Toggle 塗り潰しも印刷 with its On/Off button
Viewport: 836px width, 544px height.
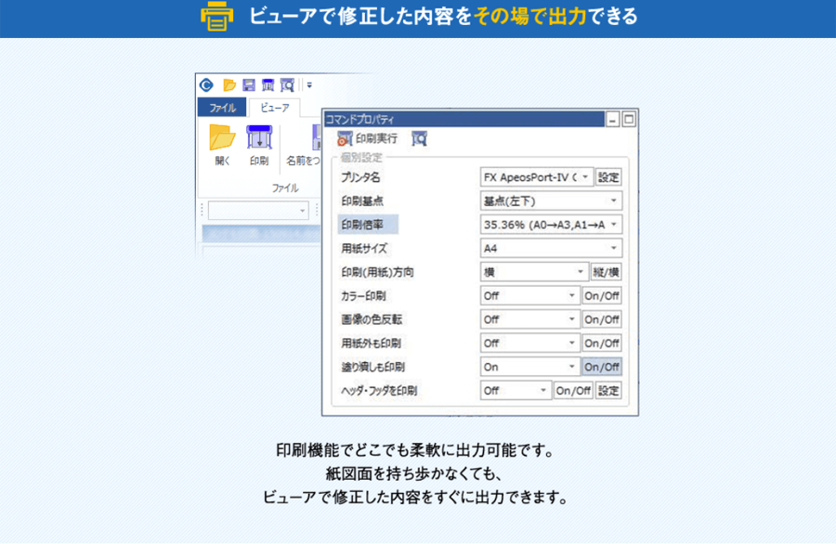(x=601, y=367)
